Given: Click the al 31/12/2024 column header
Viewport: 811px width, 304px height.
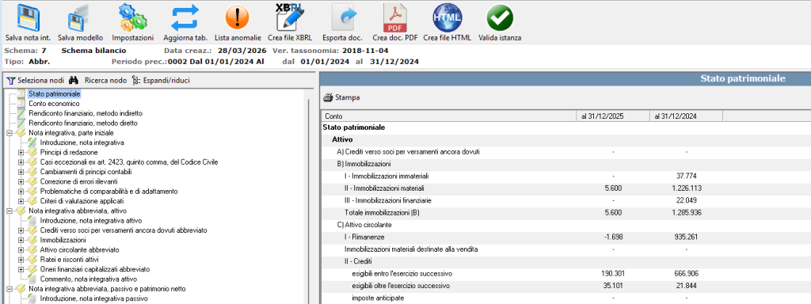Looking at the screenshot, I should (x=686, y=116).
